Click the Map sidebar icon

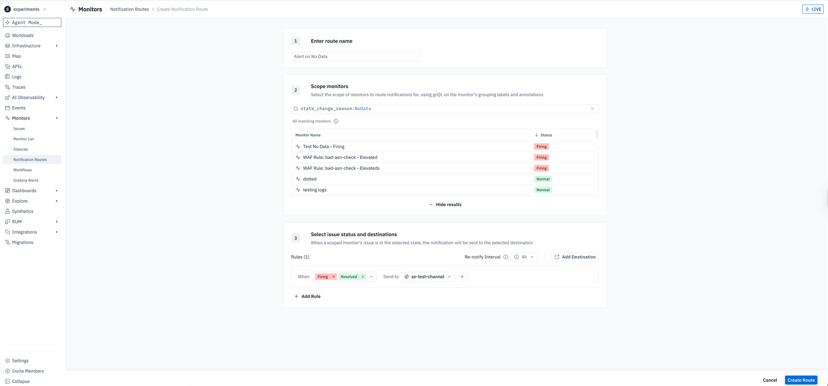click(x=7, y=56)
